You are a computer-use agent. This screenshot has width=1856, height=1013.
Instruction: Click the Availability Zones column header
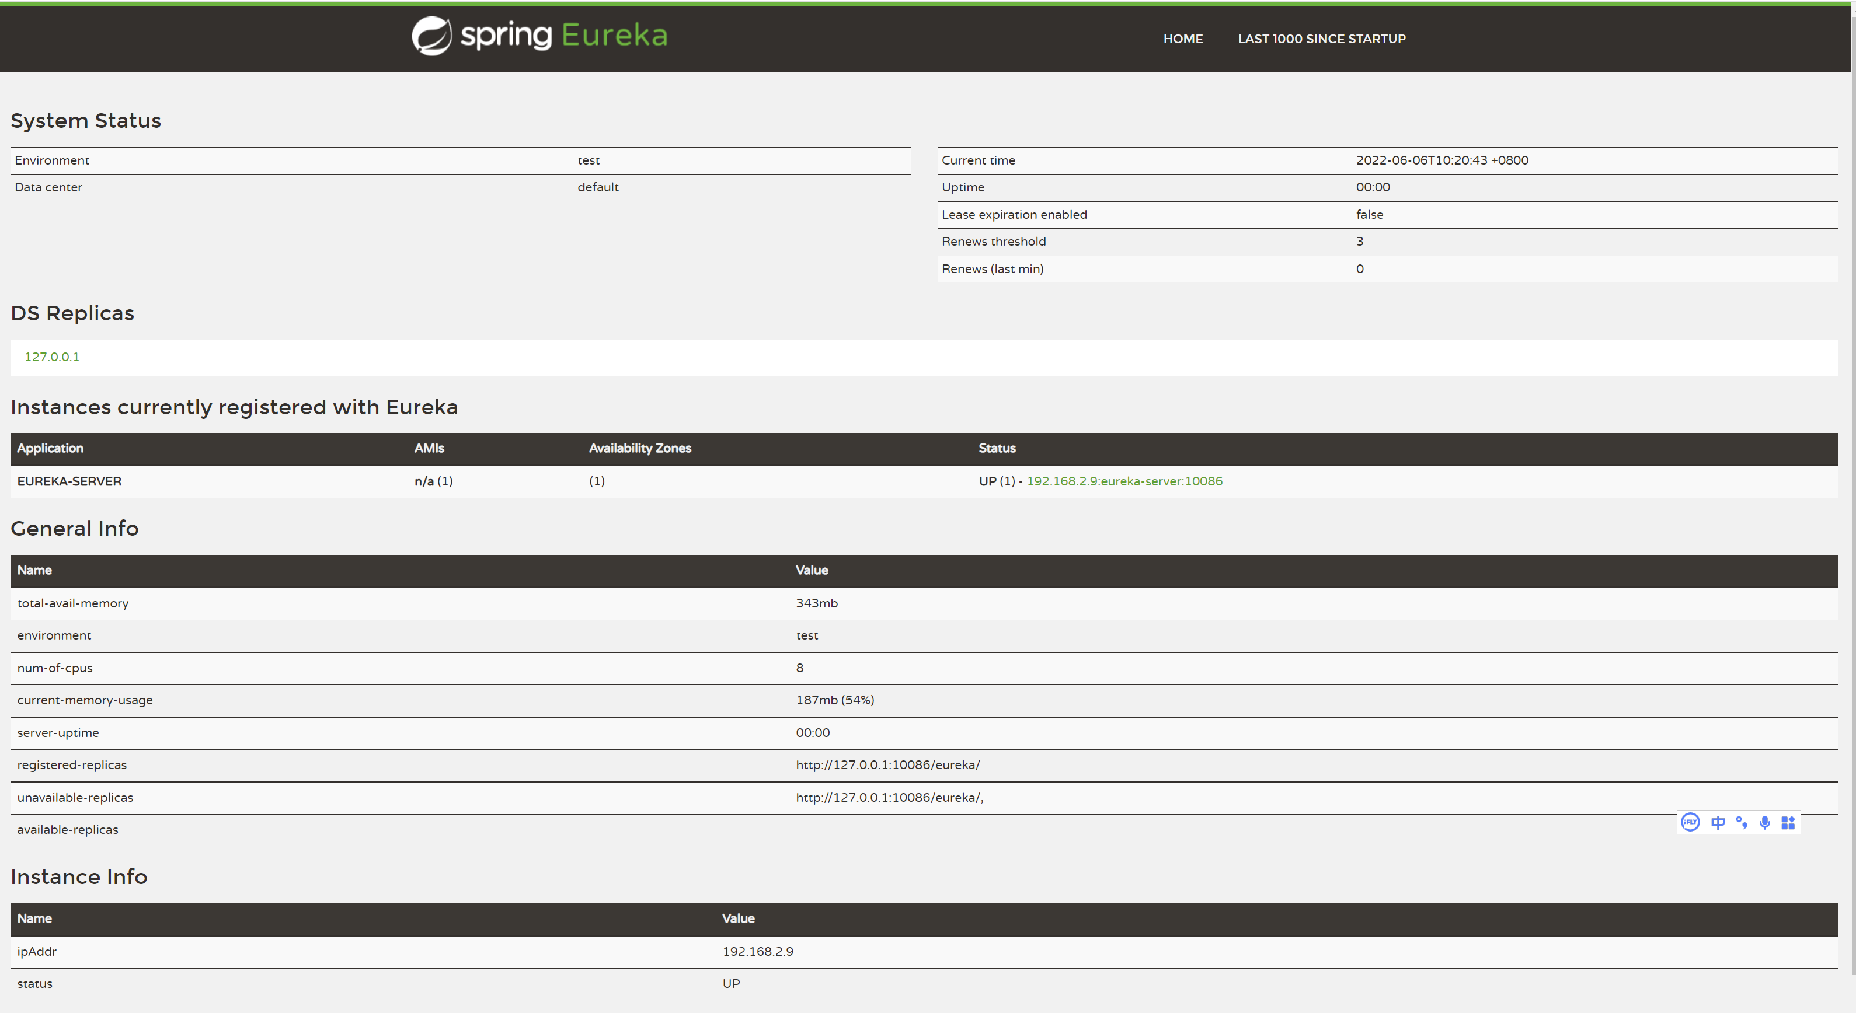(640, 448)
